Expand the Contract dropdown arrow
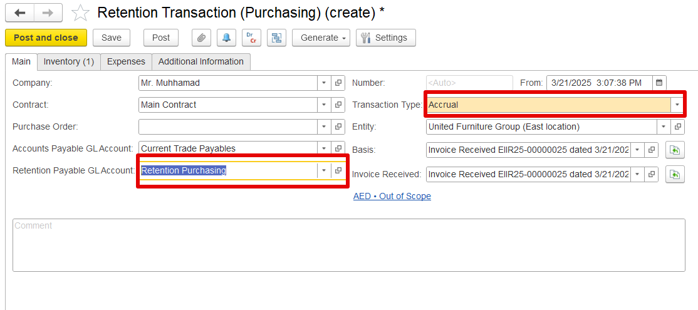This screenshot has width=698, height=310. [324, 105]
